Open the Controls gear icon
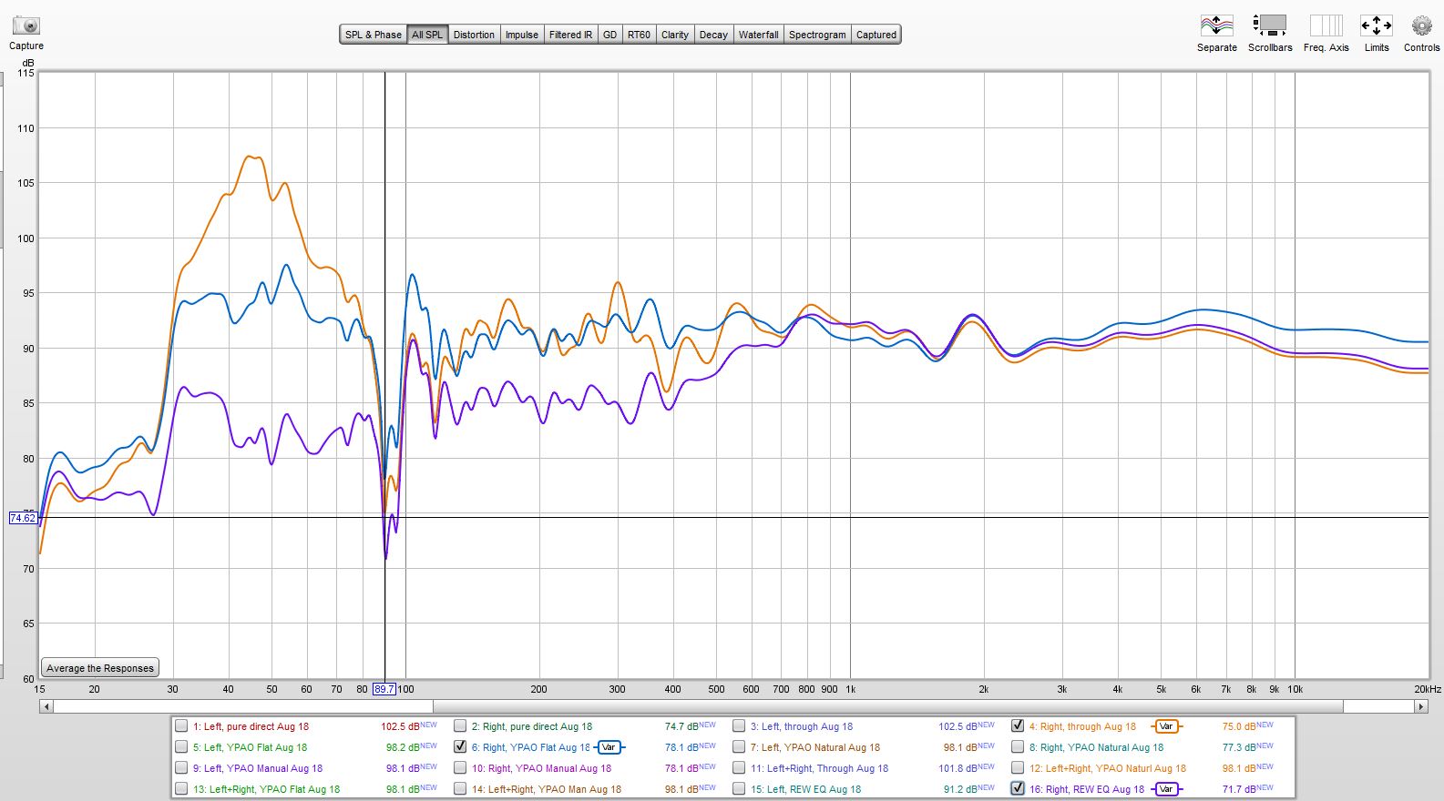Image resolution: width=1444 pixels, height=801 pixels. (1421, 26)
